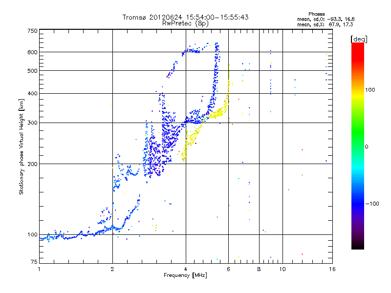The height and width of the screenshot is (293, 391).
Task: Click the y-axis label '200'
Action: [x=32, y=164]
